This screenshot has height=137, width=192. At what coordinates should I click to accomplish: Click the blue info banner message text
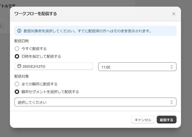[88, 31]
